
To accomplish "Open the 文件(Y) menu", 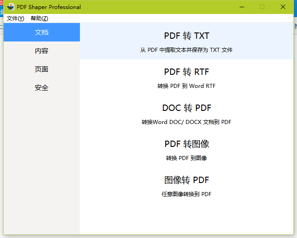I will coord(15,18).
